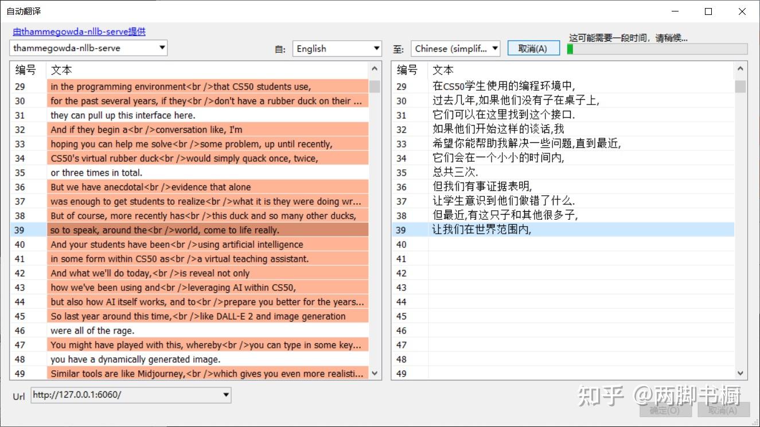760x427 pixels.
Task: Click the translation progress bar
Action: point(657,49)
